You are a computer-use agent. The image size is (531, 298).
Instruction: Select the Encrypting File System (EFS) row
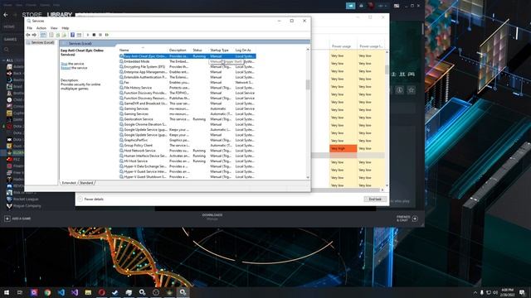(x=188, y=66)
